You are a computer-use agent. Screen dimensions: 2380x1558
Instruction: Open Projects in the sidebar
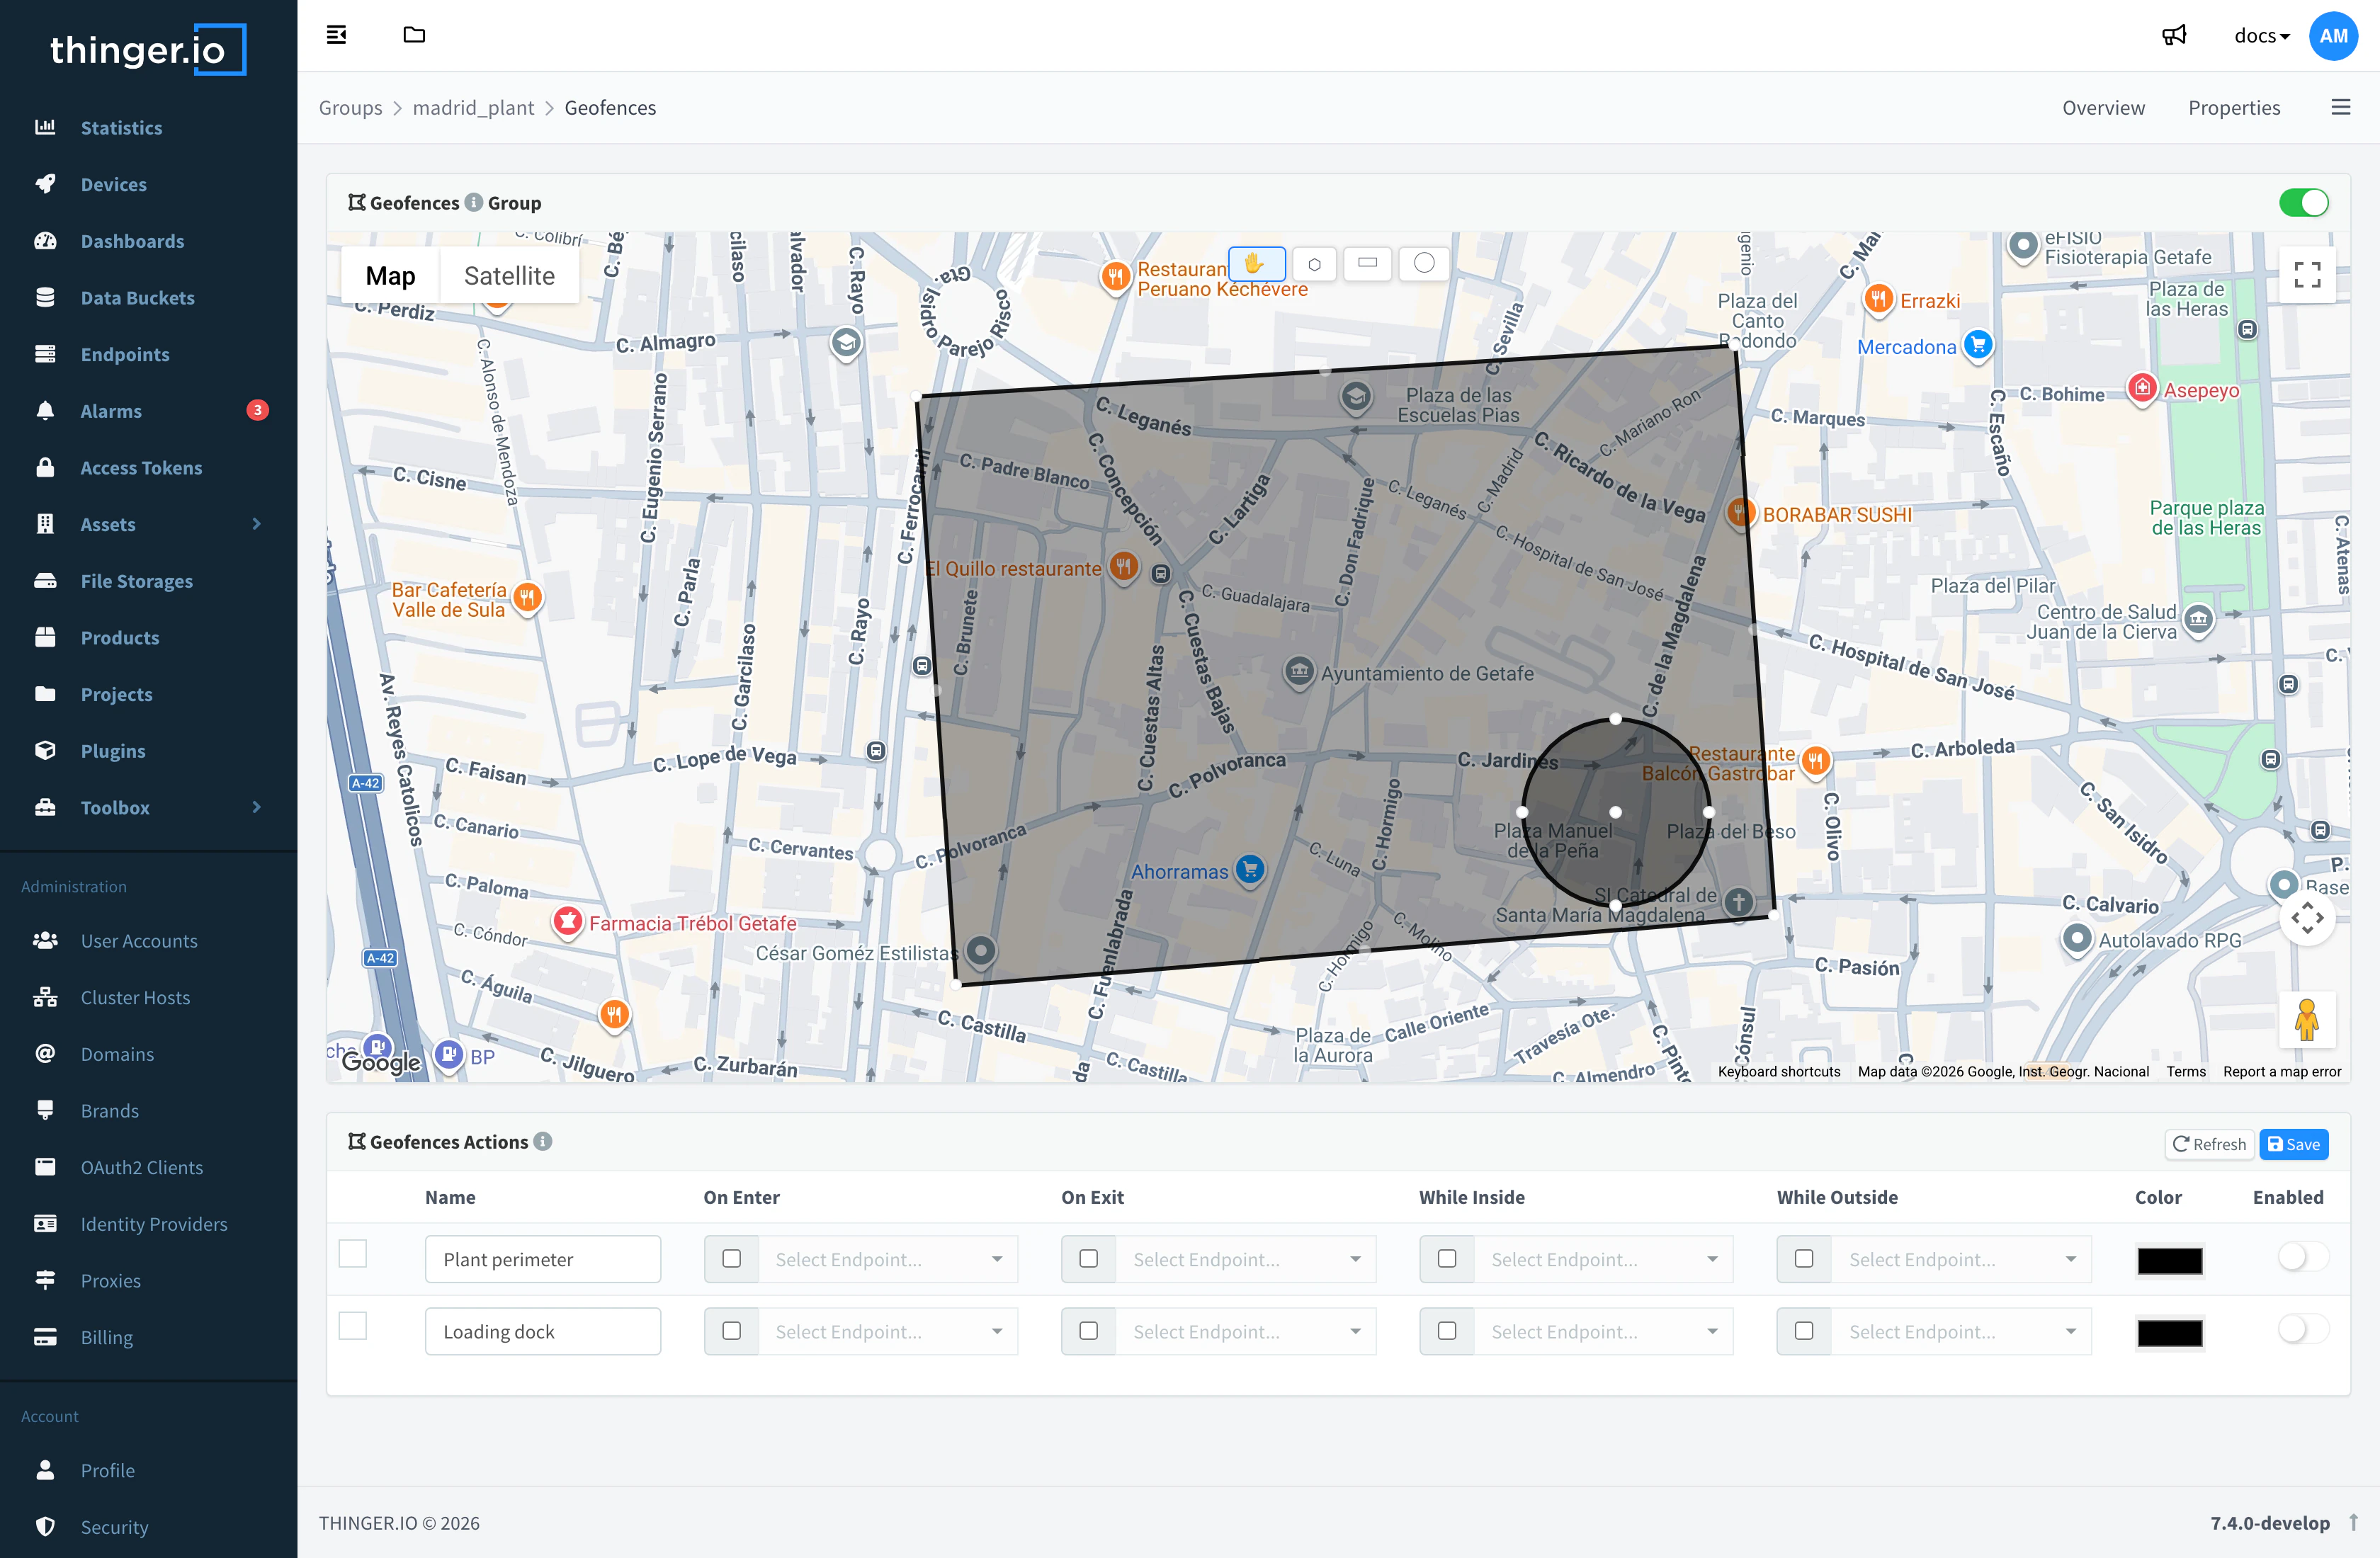pyautogui.click(x=116, y=694)
